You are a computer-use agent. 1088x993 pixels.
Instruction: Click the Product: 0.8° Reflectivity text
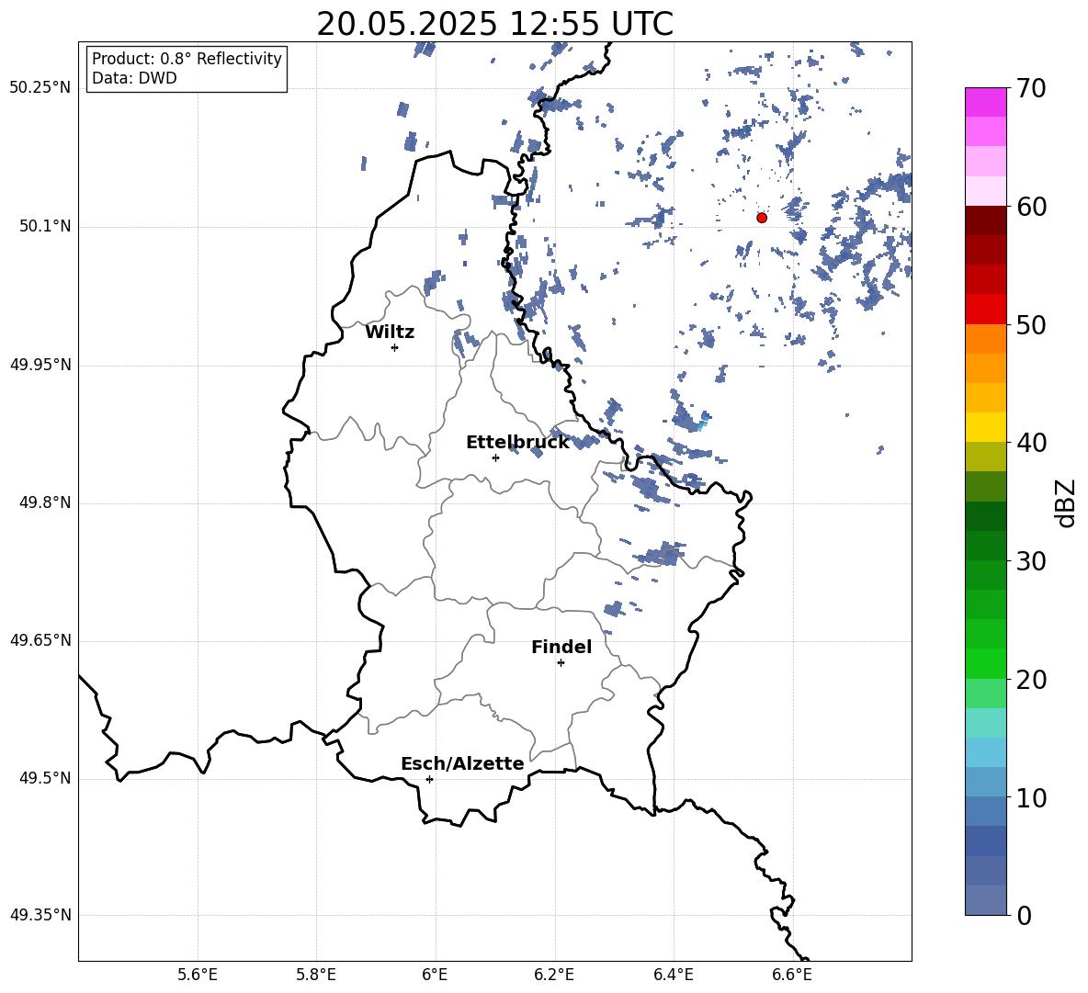click(187, 58)
